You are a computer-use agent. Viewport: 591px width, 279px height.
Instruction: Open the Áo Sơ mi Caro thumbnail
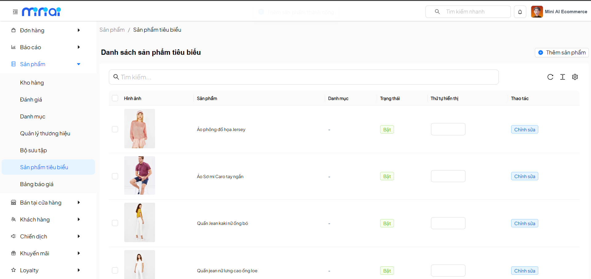pyautogui.click(x=140, y=175)
